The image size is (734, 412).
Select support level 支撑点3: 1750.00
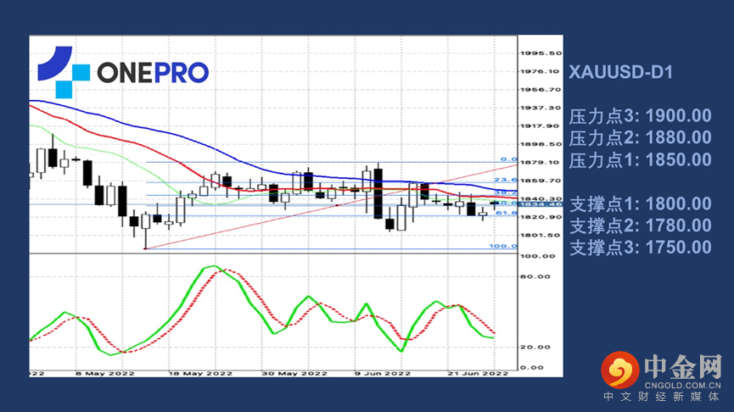pos(641,248)
